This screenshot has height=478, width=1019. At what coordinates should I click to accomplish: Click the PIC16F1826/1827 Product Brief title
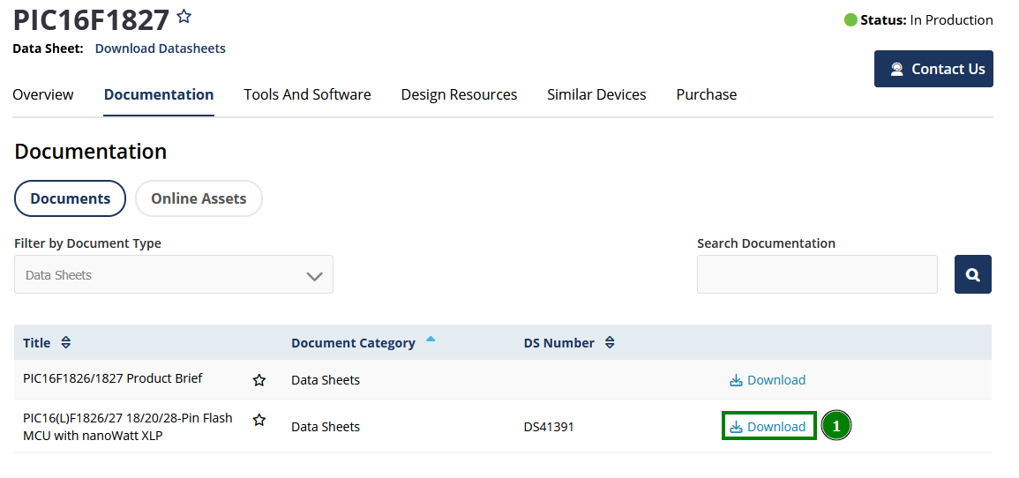(112, 378)
